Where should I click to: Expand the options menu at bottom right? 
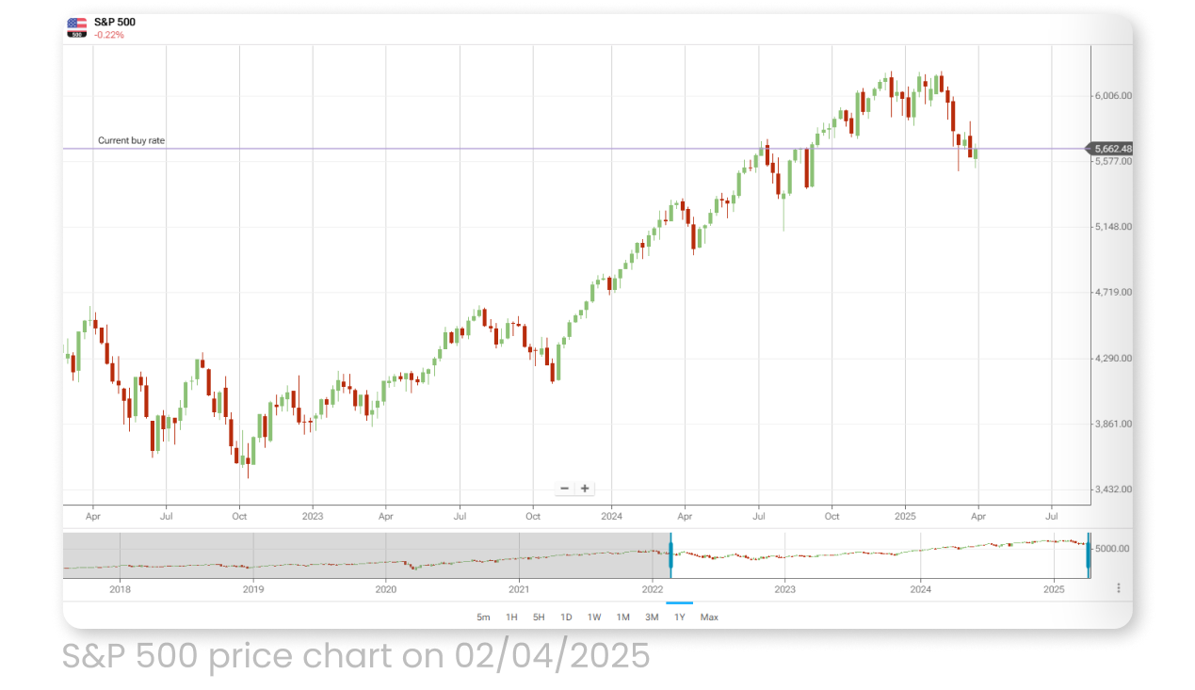tap(1120, 586)
